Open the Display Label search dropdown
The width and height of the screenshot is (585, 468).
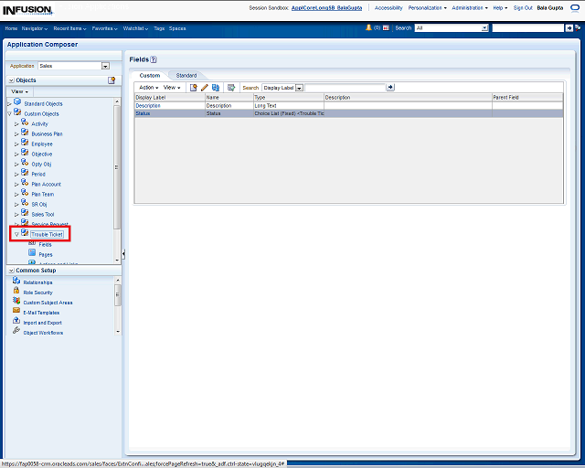click(299, 88)
